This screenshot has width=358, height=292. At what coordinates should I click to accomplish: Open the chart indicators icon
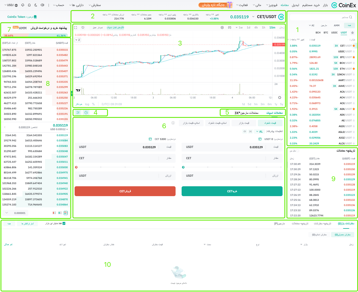[229, 27]
